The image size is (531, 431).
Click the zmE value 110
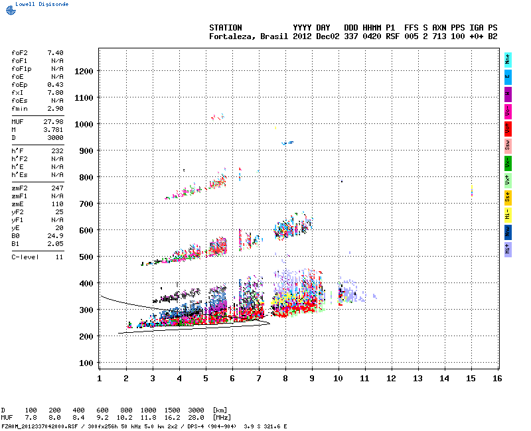point(58,204)
